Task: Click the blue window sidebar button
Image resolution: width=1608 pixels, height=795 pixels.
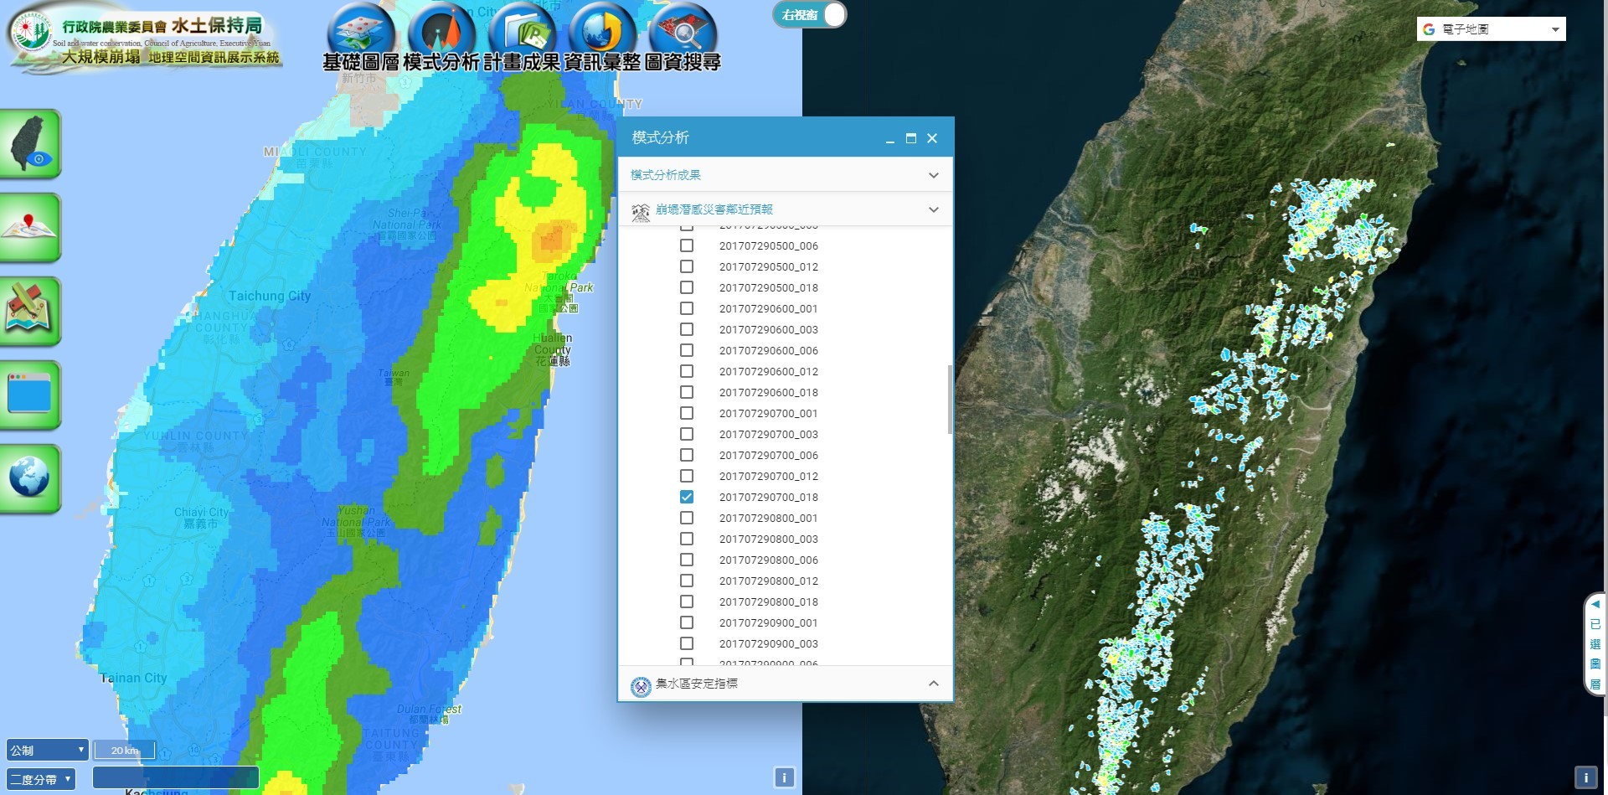Action: point(31,395)
